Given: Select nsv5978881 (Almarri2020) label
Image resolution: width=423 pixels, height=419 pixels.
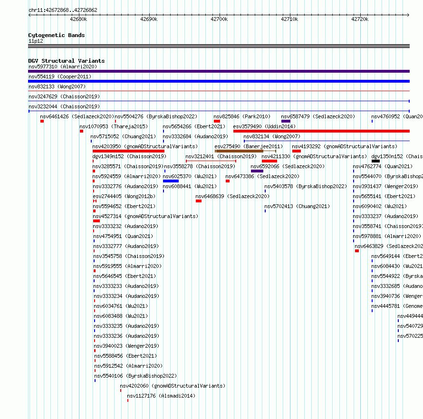Looking at the screenshot, I should pos(387,236).
